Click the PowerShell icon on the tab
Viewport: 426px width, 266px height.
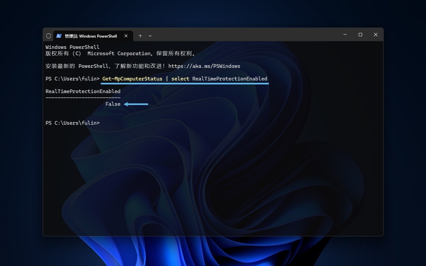click(59, 36)
